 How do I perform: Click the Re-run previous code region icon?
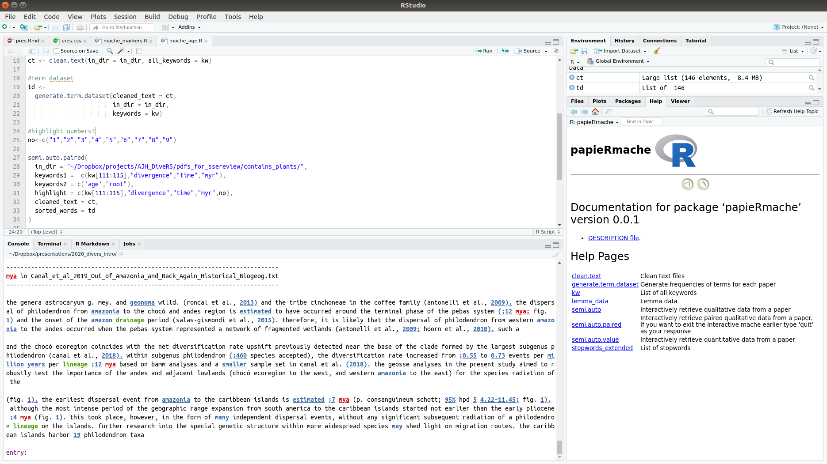(x=505, y=51)
